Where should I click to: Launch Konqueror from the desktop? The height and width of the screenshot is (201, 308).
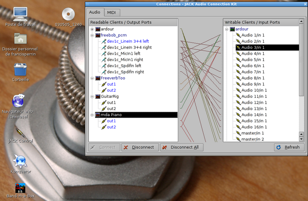[x=20, y=161]
